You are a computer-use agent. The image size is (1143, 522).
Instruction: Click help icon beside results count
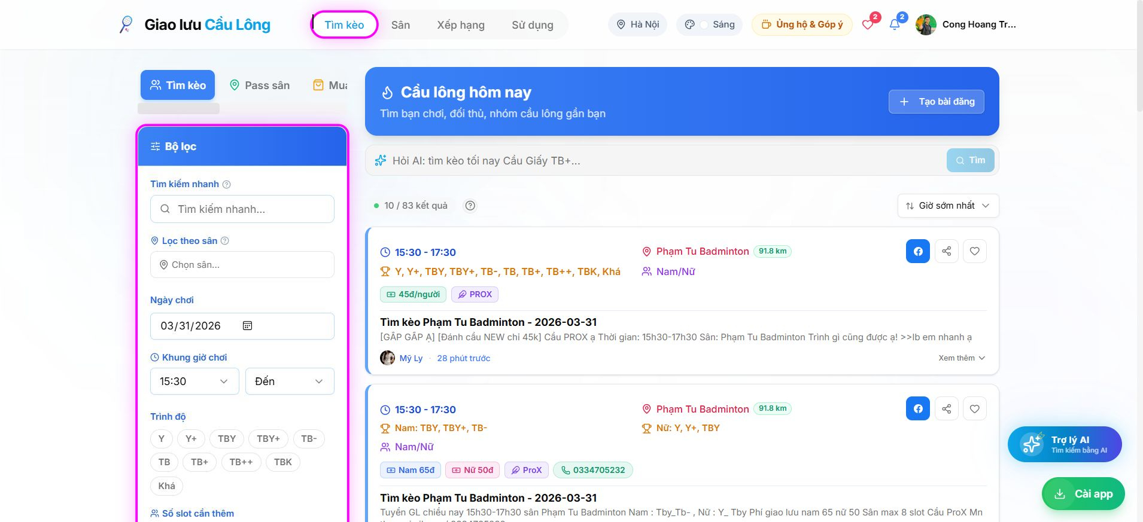[x=470, y=206]
